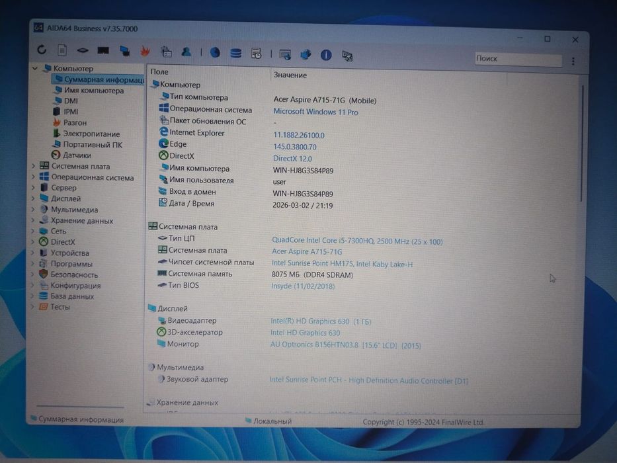The height and width of the screenshot is (463, 617).
Task: Click the Acer Aspire A715-71G (Mobile) value
Action: (325, 101)
